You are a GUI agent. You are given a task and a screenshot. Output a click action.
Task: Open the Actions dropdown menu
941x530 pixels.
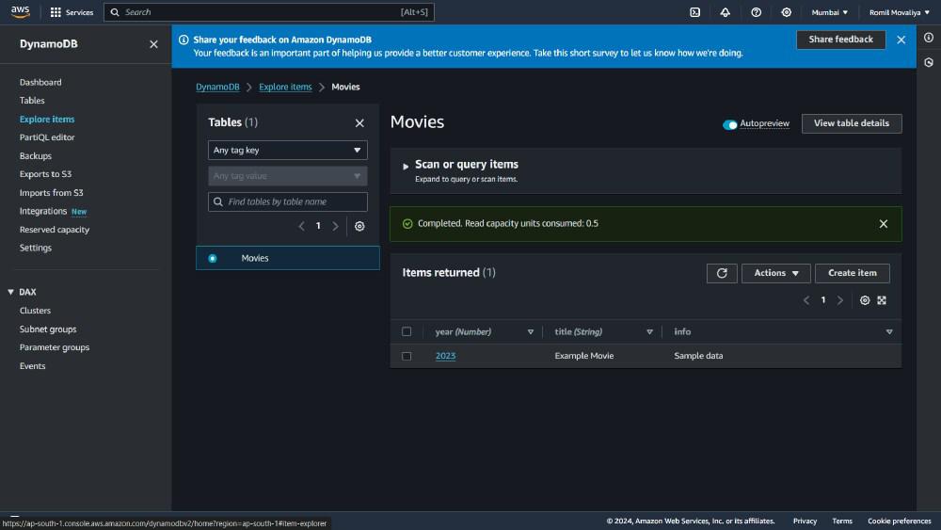click(776, 273)
